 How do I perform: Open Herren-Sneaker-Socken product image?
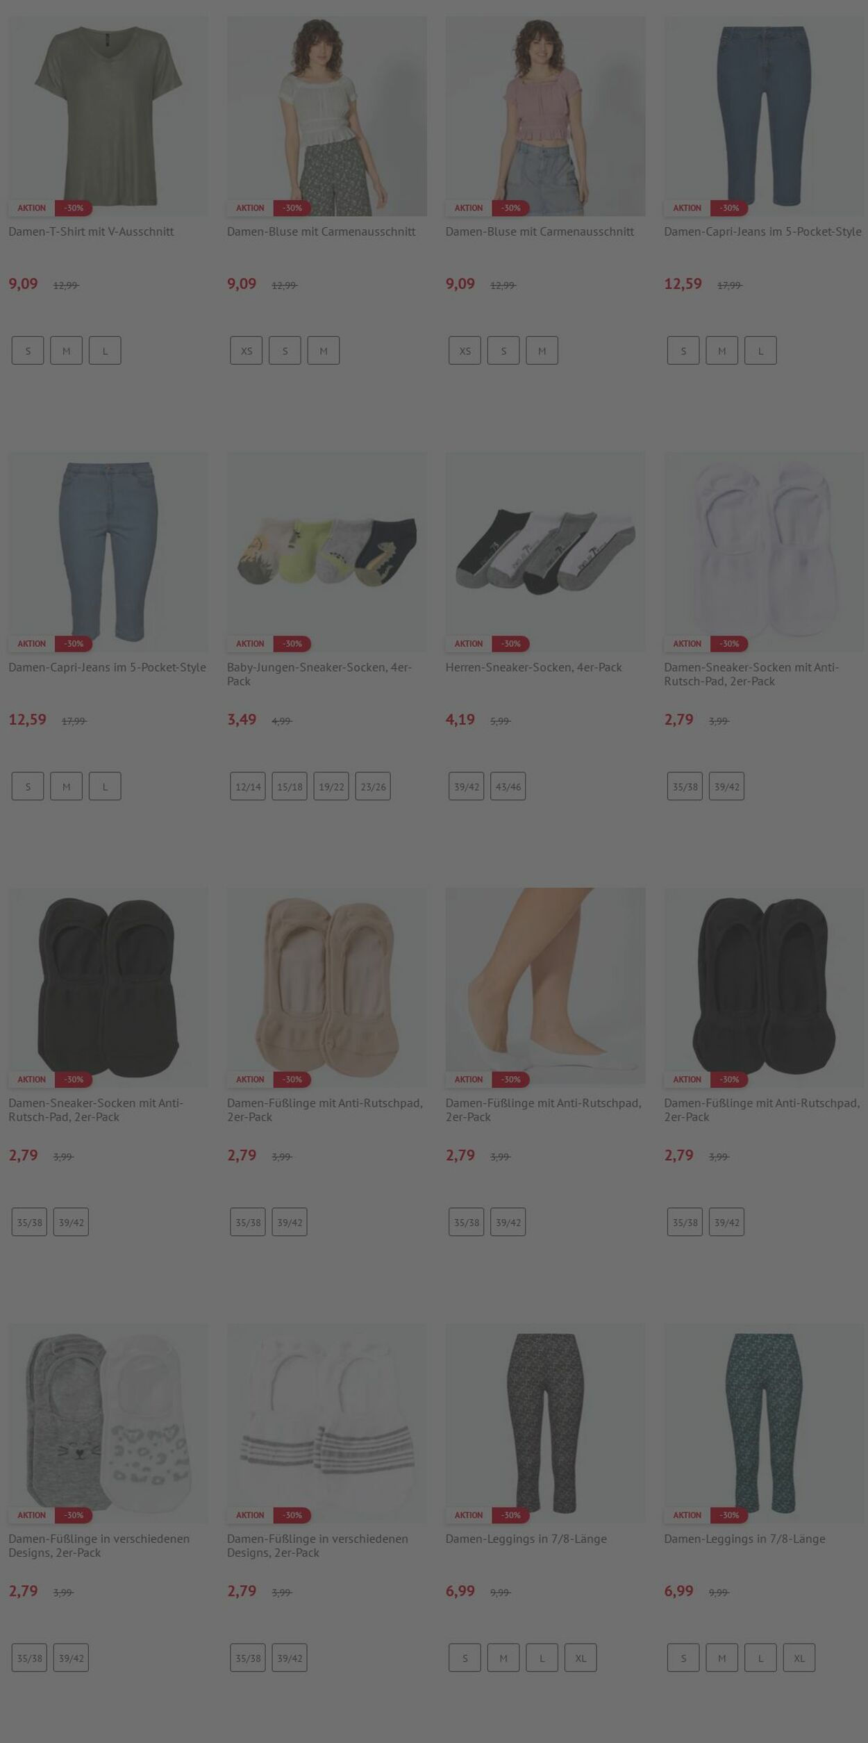(x=545, y=552)
